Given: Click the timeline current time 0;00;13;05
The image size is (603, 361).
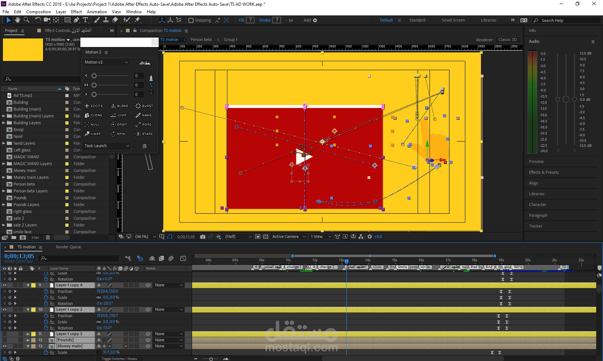Looking at the screenshot, I should (x=19, y=256).
